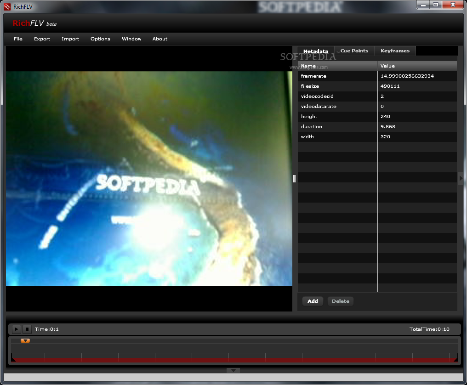Switch to the Metadata tab
This screenshot has height=385, width=467.
pyautogui.click(x=316, y=51)
